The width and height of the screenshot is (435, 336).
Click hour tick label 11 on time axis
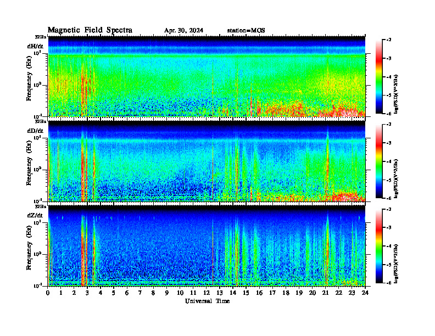(x=193, y=293)
